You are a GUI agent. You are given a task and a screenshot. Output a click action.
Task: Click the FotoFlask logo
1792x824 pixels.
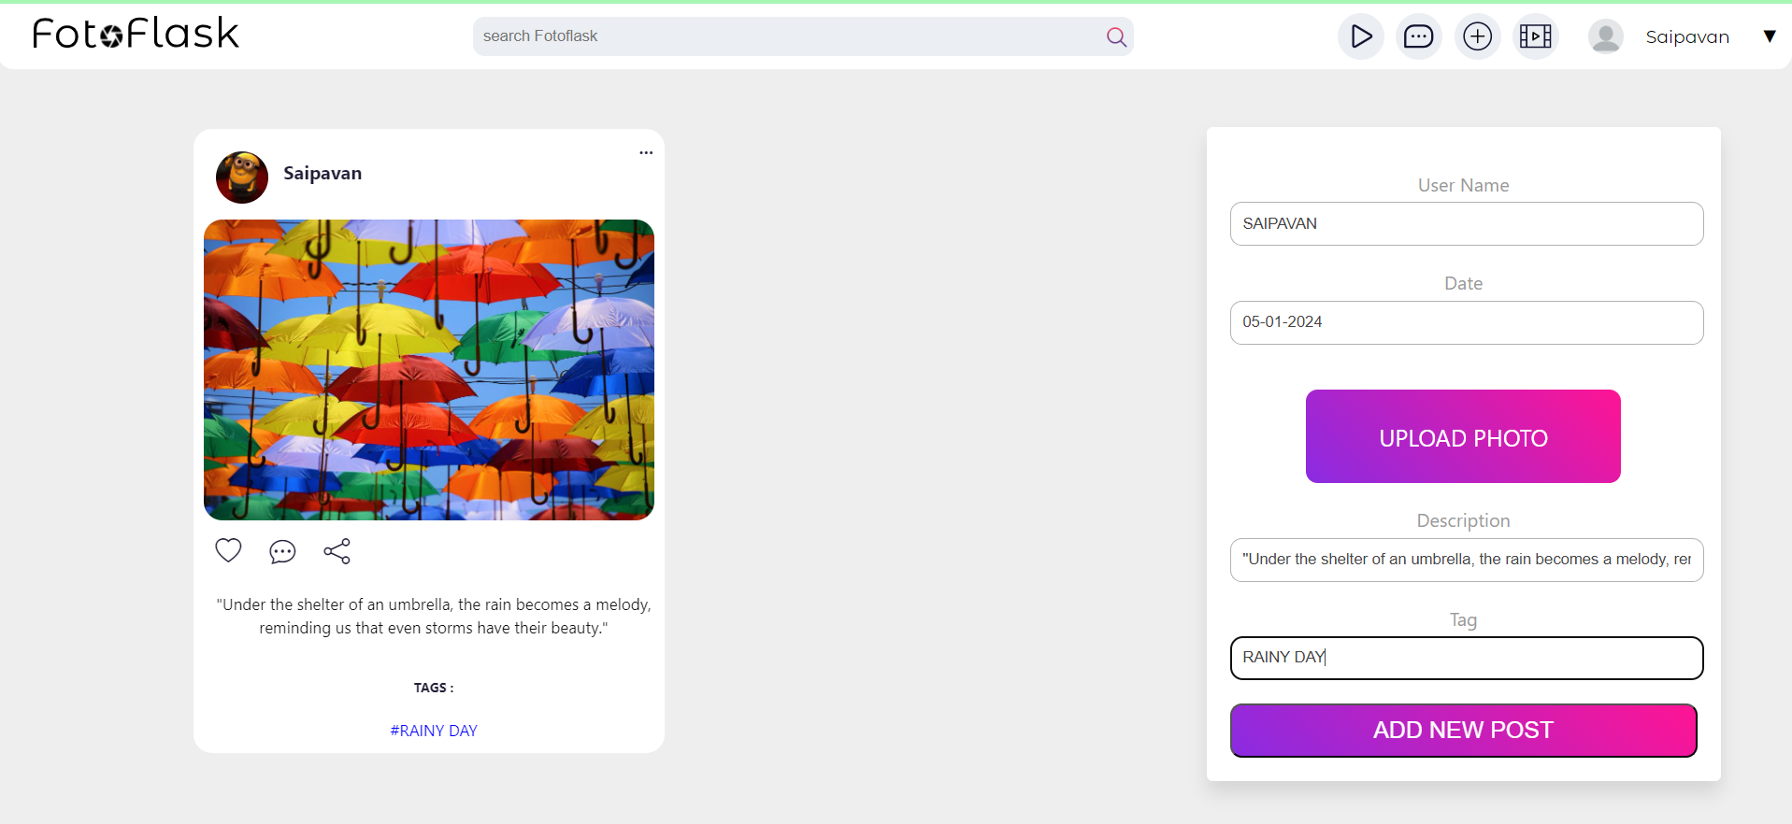pyautogui.click(x=136, y=34)
